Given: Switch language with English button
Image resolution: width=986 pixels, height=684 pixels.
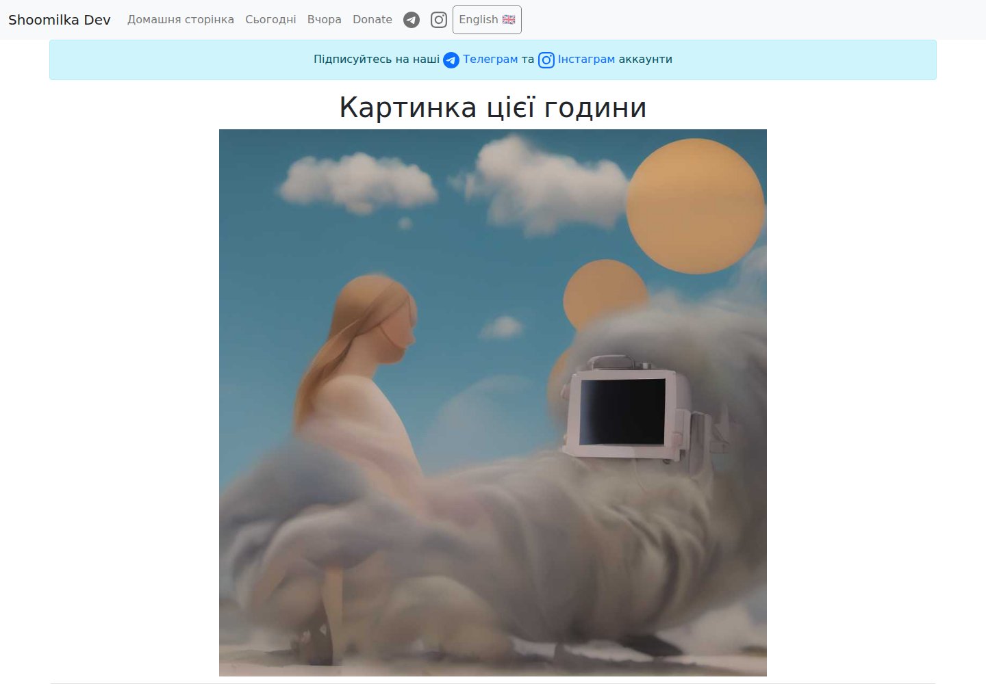Looking at the screenshot, I should coord(487,20).
